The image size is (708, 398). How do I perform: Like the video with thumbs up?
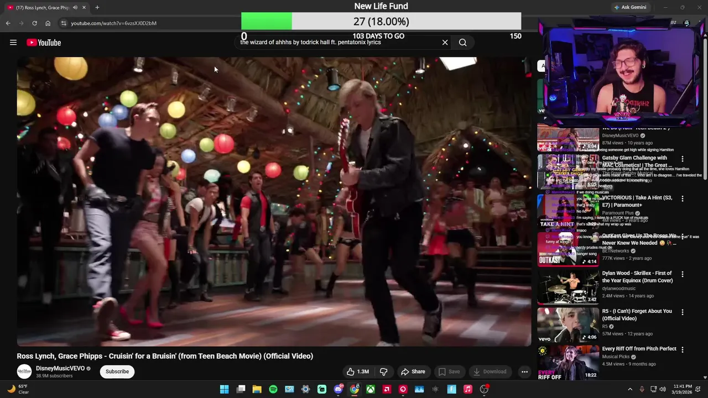coord(358,371)
